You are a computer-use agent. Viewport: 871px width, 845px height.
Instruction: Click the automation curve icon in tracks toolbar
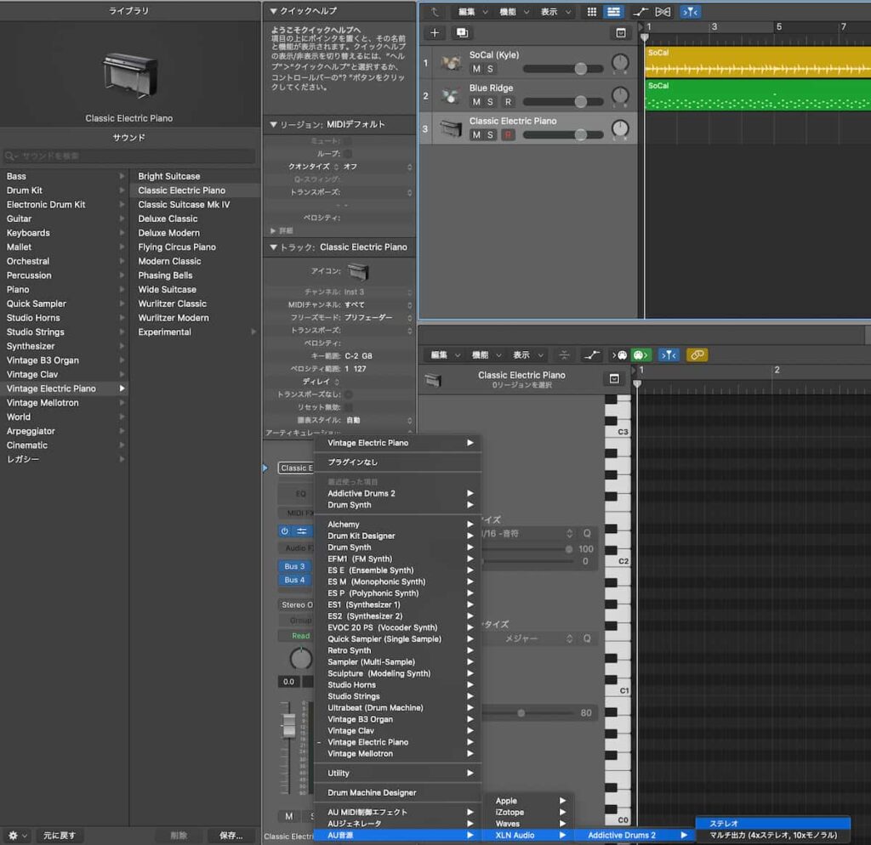[x=640, y=12]
